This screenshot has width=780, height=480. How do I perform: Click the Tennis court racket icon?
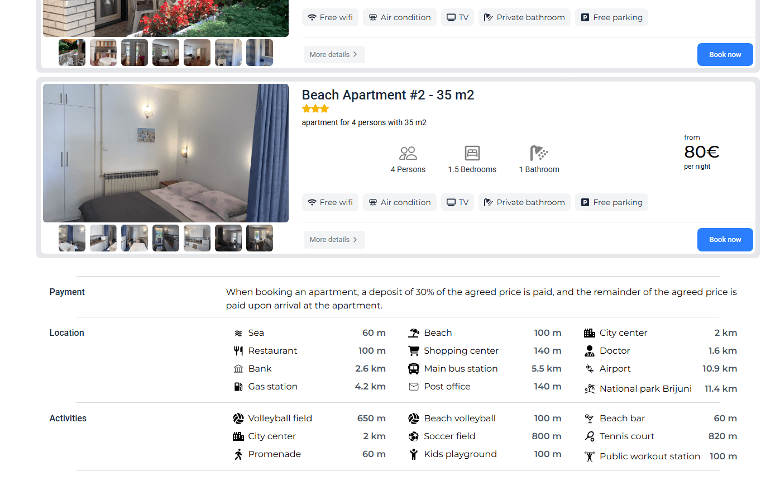coord(589,436)
